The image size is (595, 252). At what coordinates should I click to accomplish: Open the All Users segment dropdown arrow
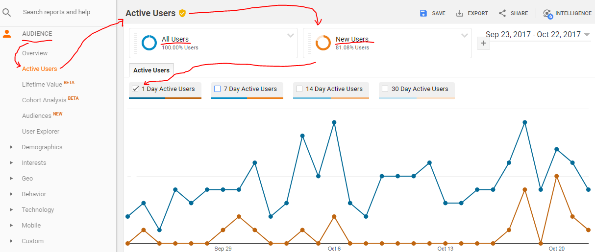point(291,35)
